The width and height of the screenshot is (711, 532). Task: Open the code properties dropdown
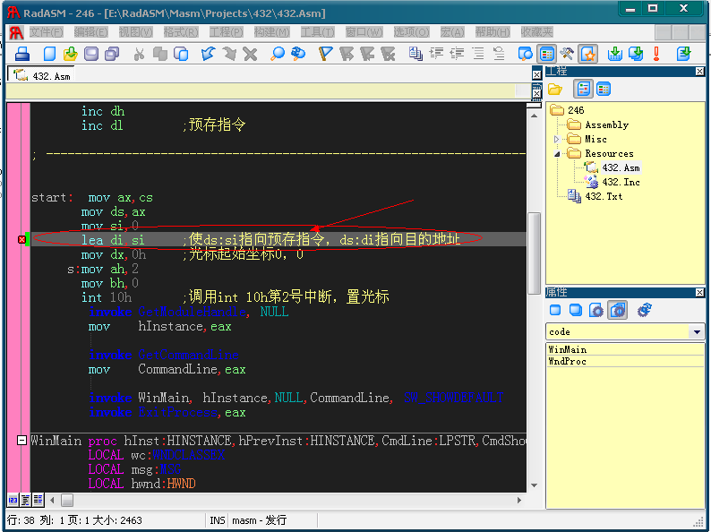click(x=697, y=332)
